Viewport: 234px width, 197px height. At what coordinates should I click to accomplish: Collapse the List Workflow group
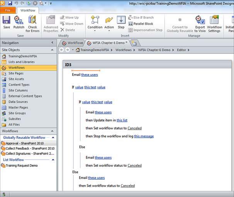coord(53,160)
